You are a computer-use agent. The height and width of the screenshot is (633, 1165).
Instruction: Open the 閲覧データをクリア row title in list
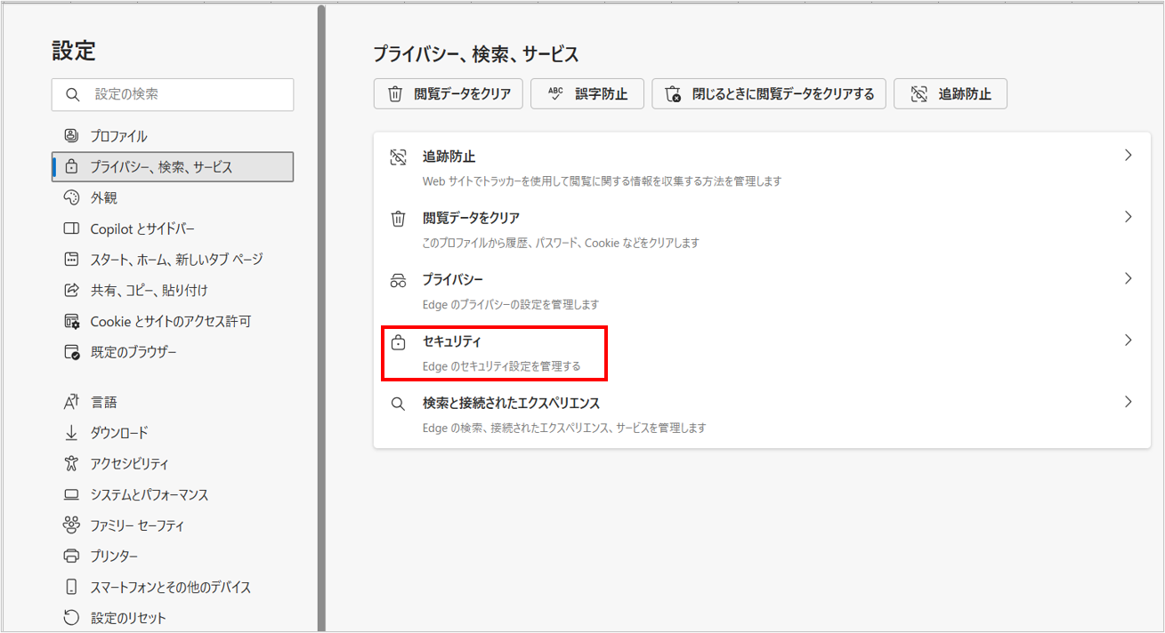coord(471,218)
